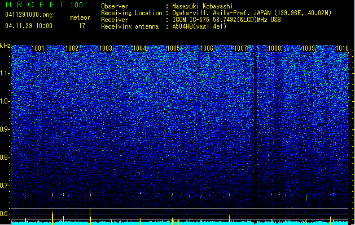Click the 1008 time marker
Viewport: 355px width, 225px height.
tap(274, 48)
